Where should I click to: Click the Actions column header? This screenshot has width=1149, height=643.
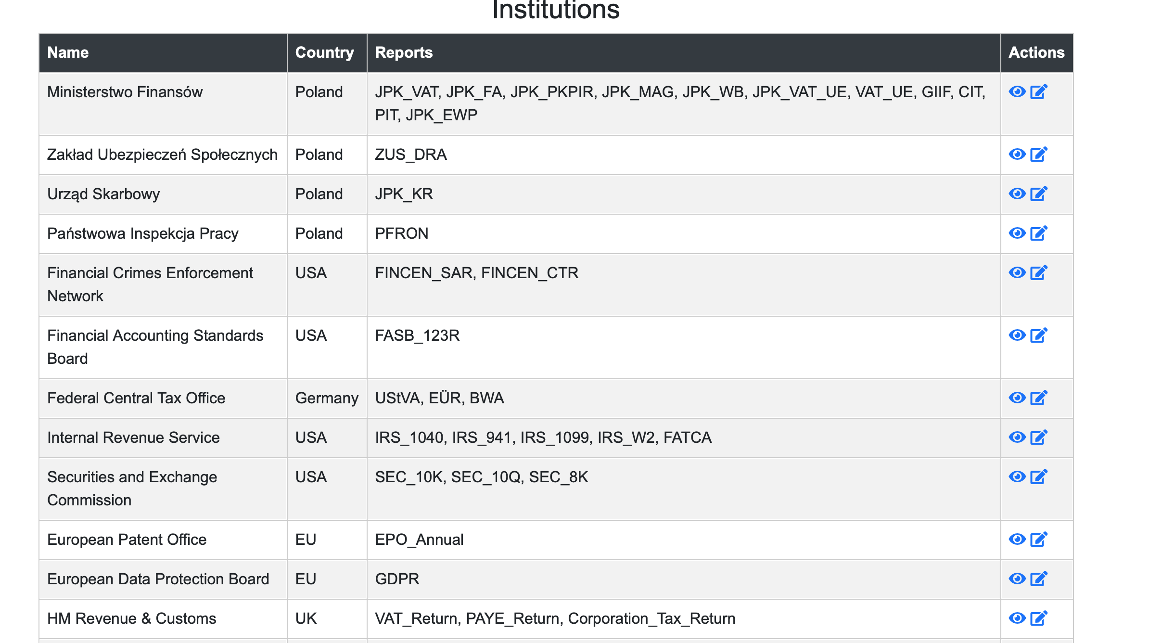pyautogui.click(x=1036, y=52)
